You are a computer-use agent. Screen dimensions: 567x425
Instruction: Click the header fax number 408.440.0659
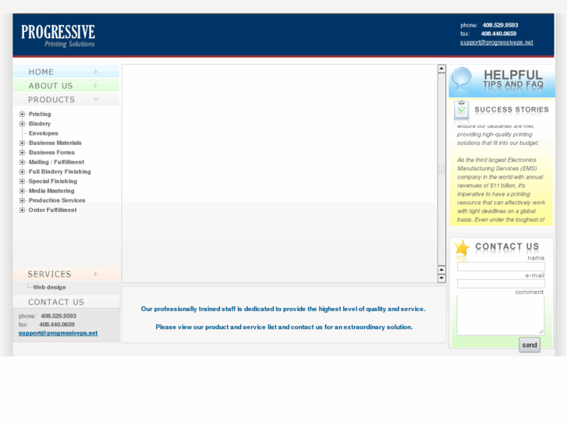coord(498,34)
